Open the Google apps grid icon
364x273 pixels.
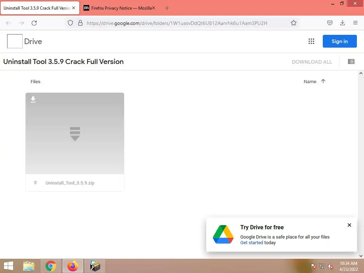point(311,41)
